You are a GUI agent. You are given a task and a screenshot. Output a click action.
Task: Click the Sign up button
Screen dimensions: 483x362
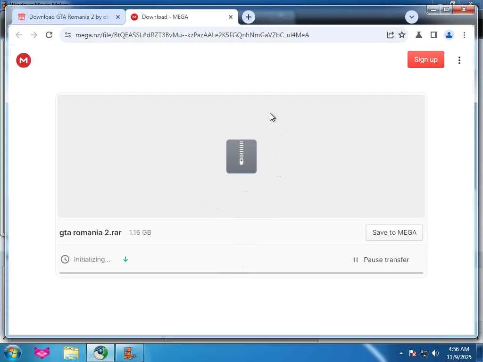point(426,59)
